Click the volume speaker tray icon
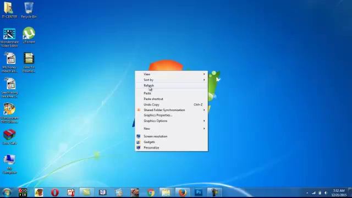 (326, 193)
